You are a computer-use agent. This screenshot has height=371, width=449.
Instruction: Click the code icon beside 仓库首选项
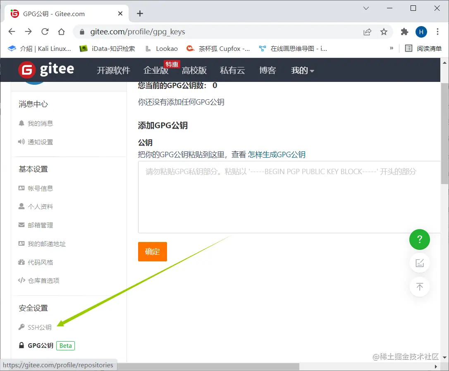[x=21, y=280]
